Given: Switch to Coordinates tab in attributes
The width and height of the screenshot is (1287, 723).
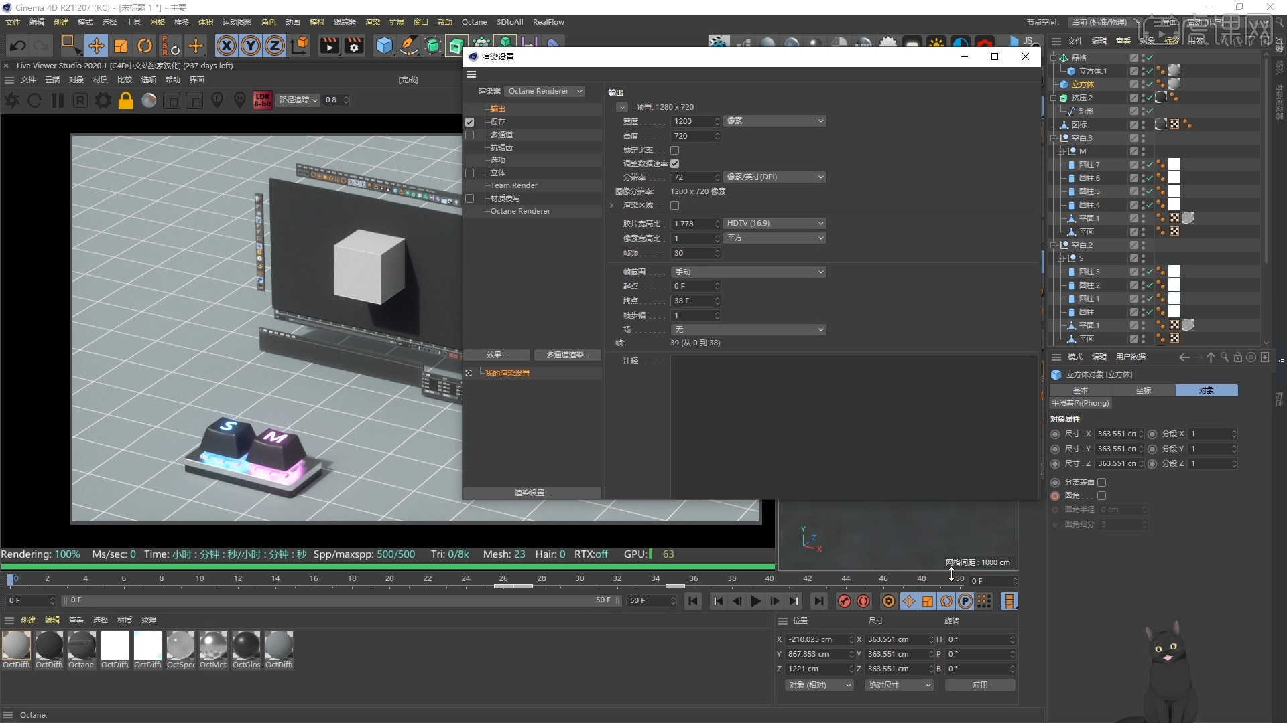Looking at the screenshot, I should coord(1143,390).
